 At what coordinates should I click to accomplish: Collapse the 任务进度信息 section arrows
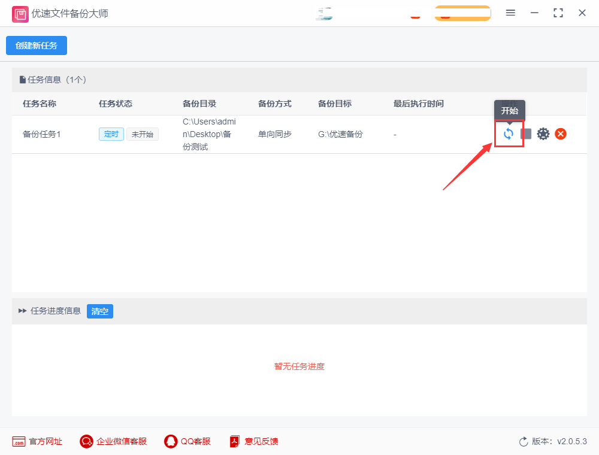pos(23,311)
